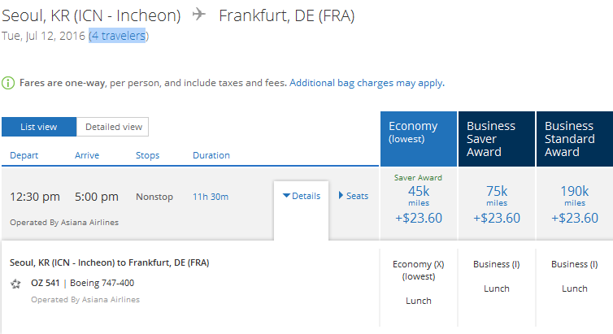
Task: Open Additional bag charges may apply link
Action: pyautogui.click(x=367, y=83)
